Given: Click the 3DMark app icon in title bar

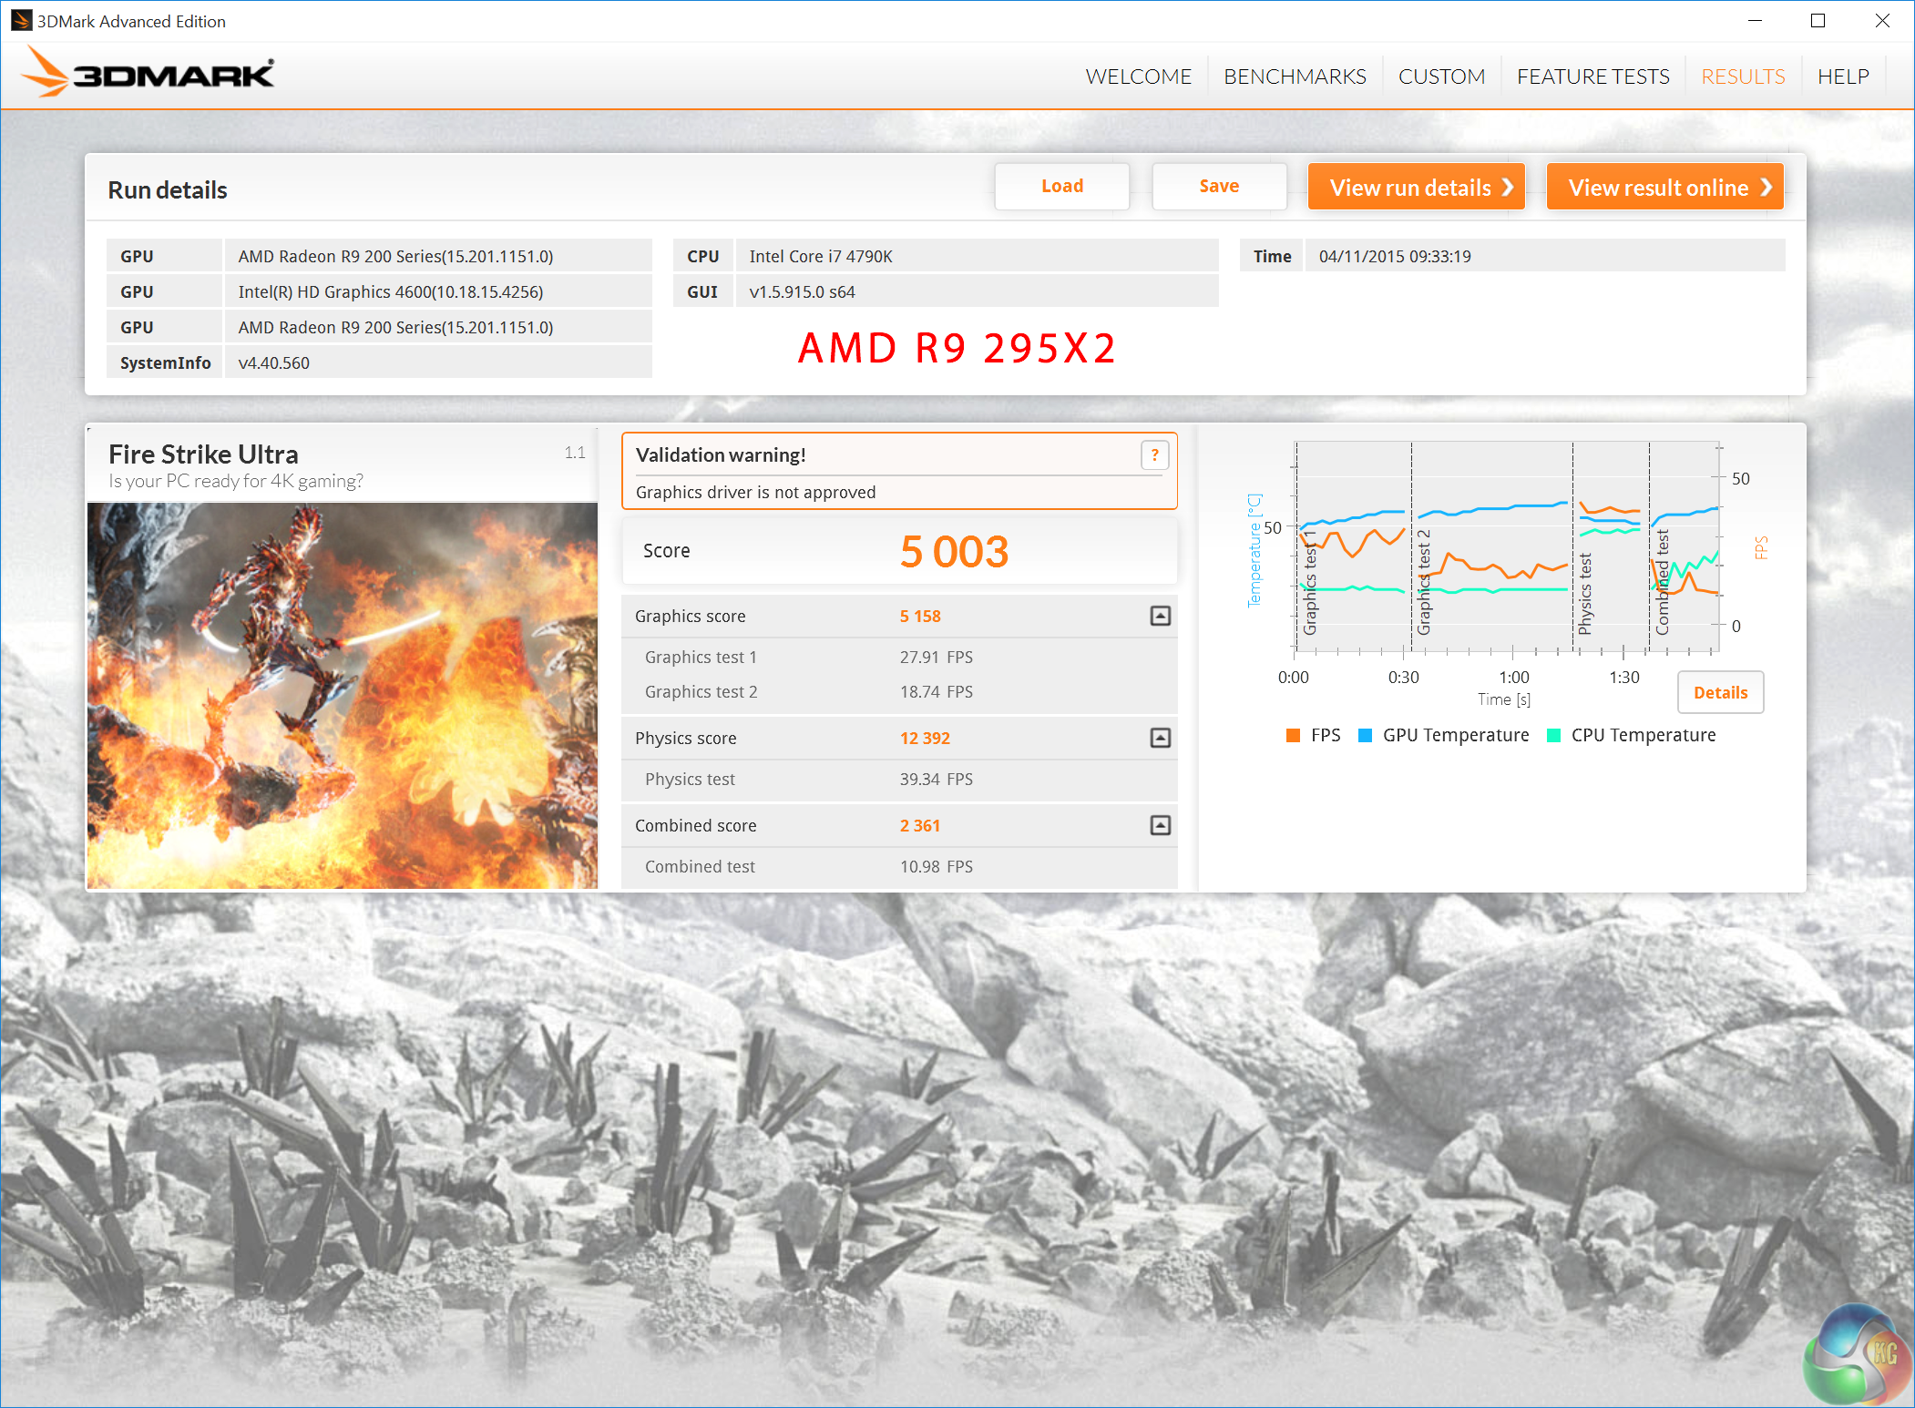Looking at the screenshot, I should [x=20, y=21].
